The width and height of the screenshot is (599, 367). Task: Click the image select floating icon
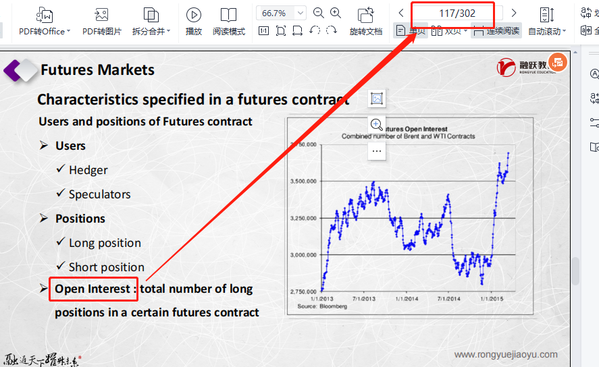377,98
